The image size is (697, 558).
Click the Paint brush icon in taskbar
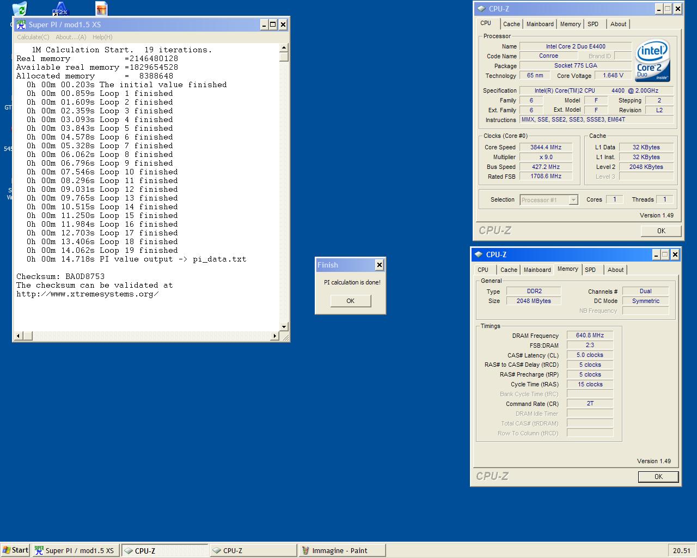(305, 550)
